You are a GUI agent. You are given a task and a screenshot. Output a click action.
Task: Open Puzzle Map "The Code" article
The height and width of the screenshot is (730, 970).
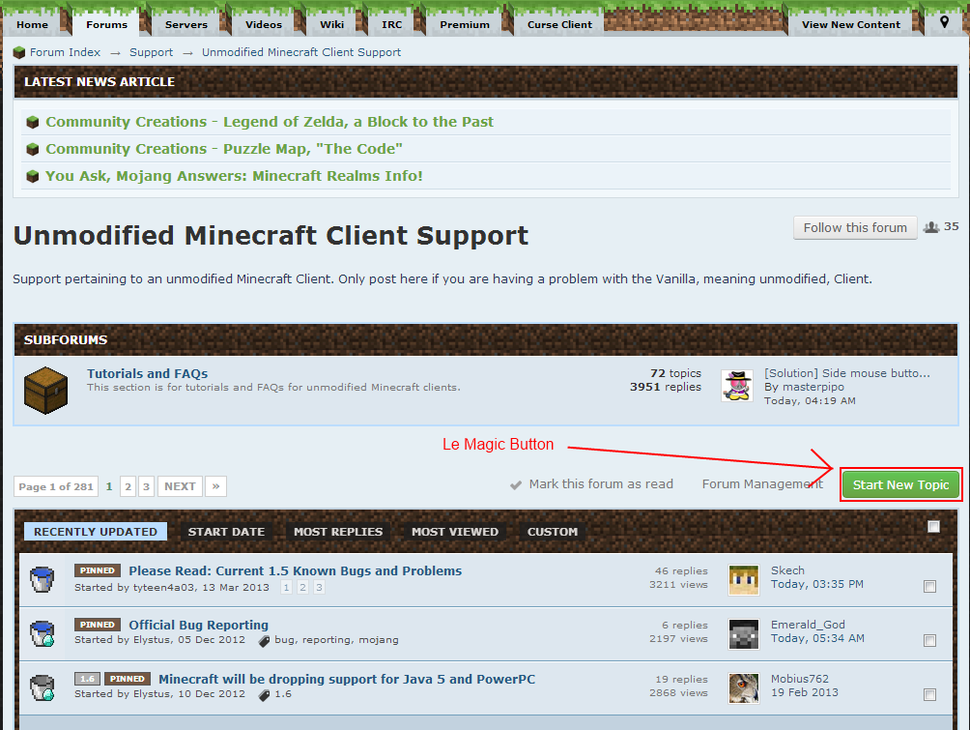pyautogui.click(x=224, y=149)
